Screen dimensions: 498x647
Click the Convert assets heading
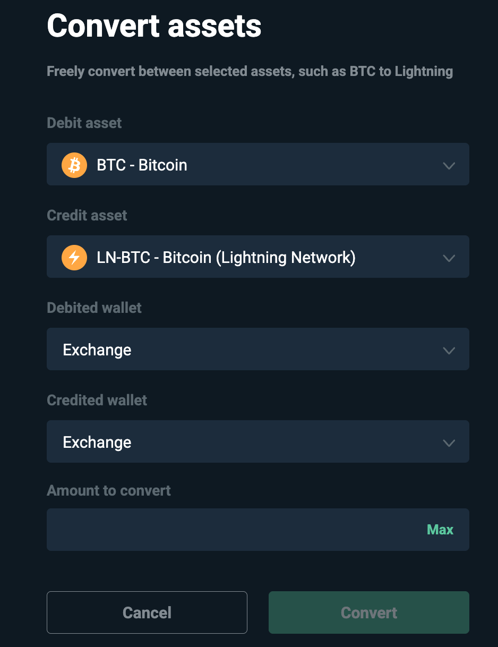(154, 25)
